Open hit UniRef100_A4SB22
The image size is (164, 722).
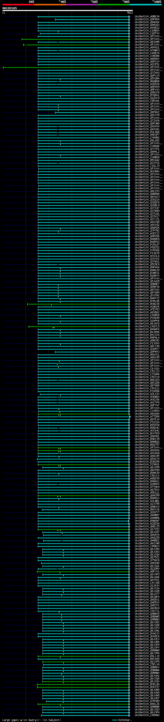click(147, 28)
